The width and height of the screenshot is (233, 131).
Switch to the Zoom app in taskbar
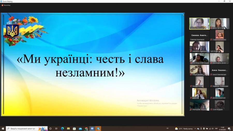click(92, 129)
